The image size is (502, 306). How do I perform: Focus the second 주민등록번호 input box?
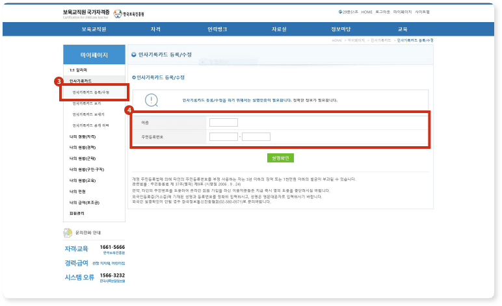(256, 137)
